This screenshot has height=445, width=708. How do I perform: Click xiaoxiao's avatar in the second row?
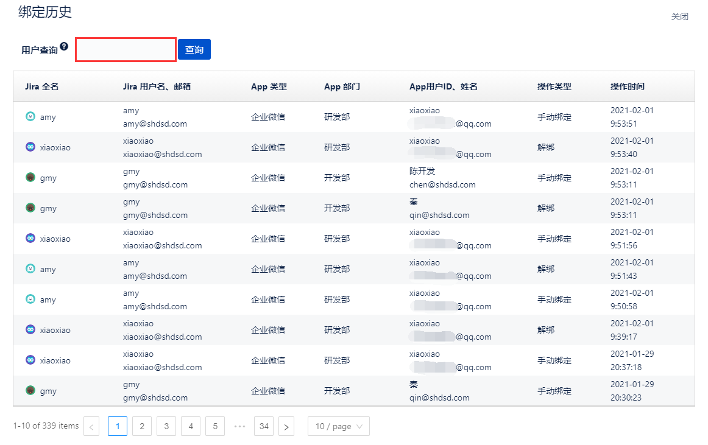30,147
